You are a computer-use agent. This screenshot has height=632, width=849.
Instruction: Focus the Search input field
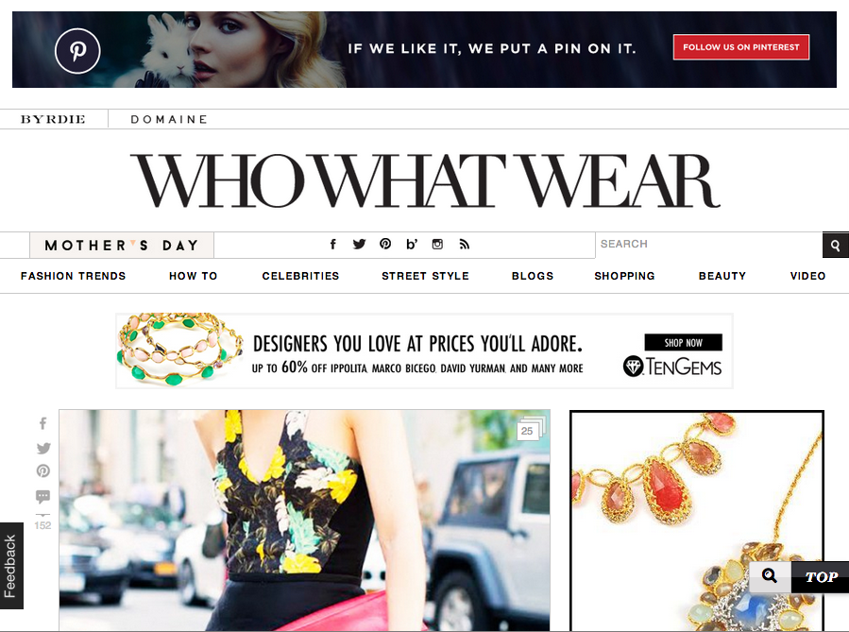coord(709,245)
